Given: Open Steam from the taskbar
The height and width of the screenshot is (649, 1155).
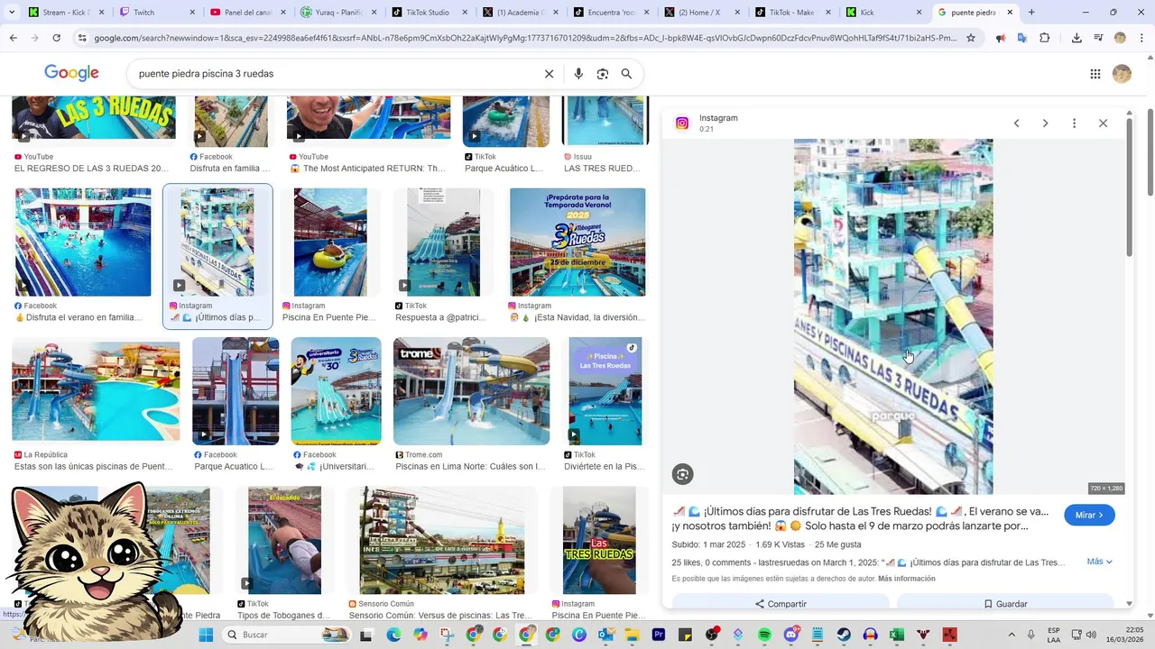Looking at the screenshot, I should [x=844, y=635].
